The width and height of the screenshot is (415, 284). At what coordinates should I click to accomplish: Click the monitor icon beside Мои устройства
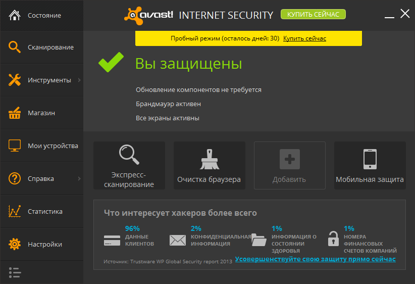tap(15, 146)
